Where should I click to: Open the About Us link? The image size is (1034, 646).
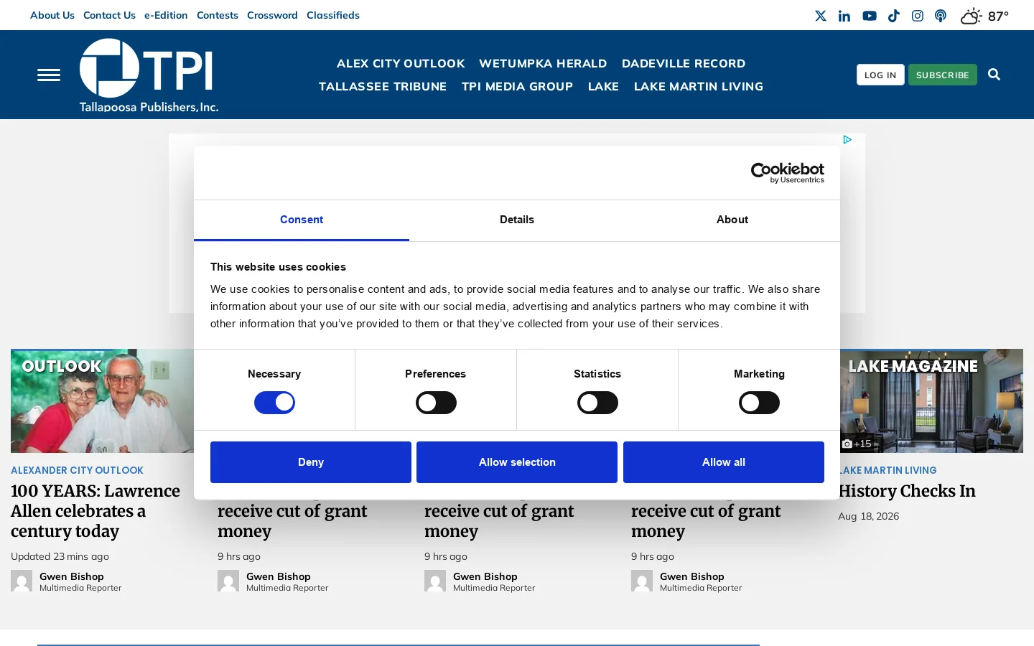click(52, 15)
